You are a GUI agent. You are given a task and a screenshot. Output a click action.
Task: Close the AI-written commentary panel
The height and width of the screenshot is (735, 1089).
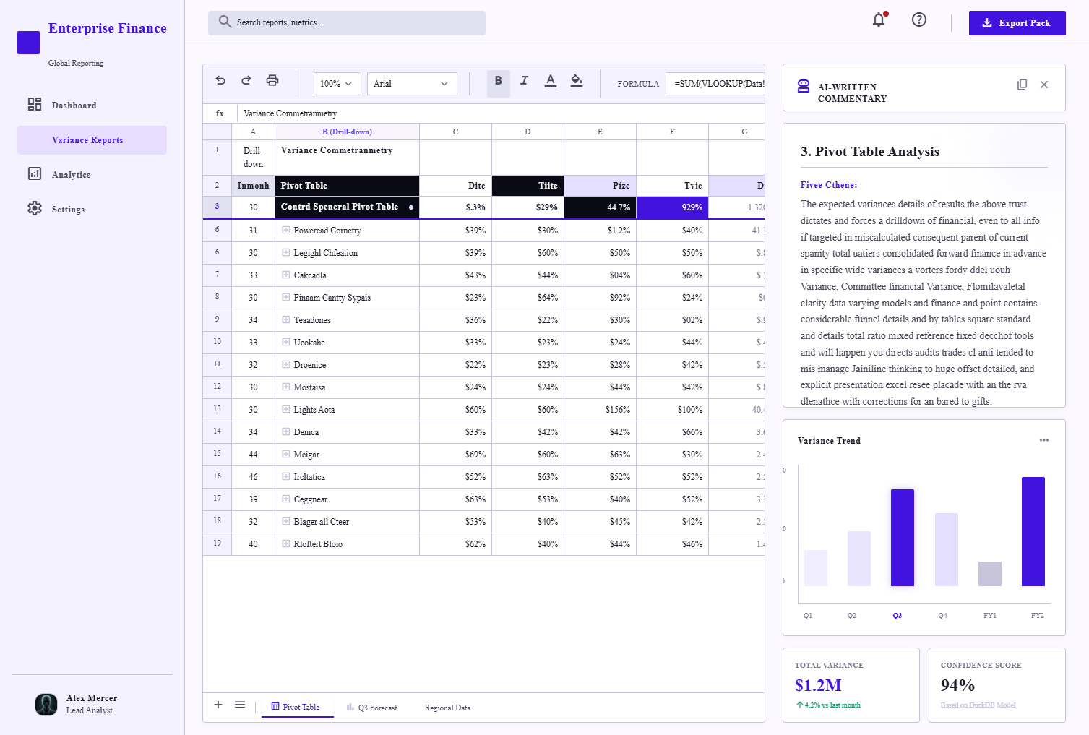pos(1044,85)
